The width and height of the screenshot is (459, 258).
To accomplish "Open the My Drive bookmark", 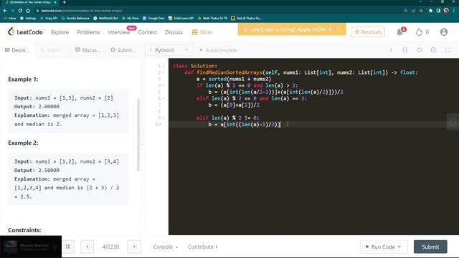I will click(130, 18).
